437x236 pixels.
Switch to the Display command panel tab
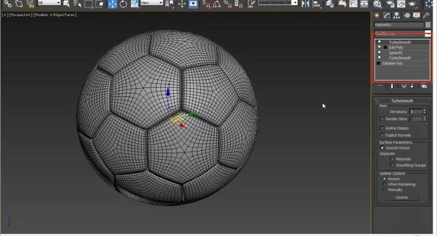pyautogui.click(x=416, y=15)
